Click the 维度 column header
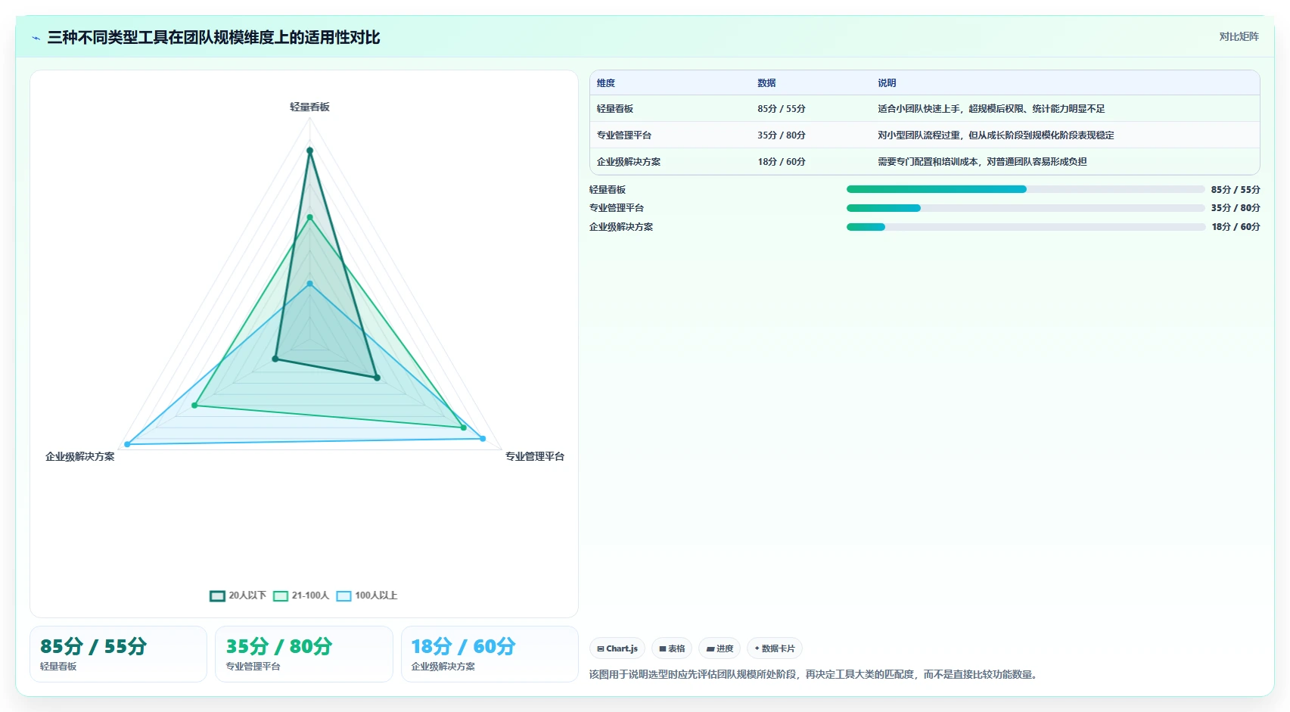 [606, 83]
